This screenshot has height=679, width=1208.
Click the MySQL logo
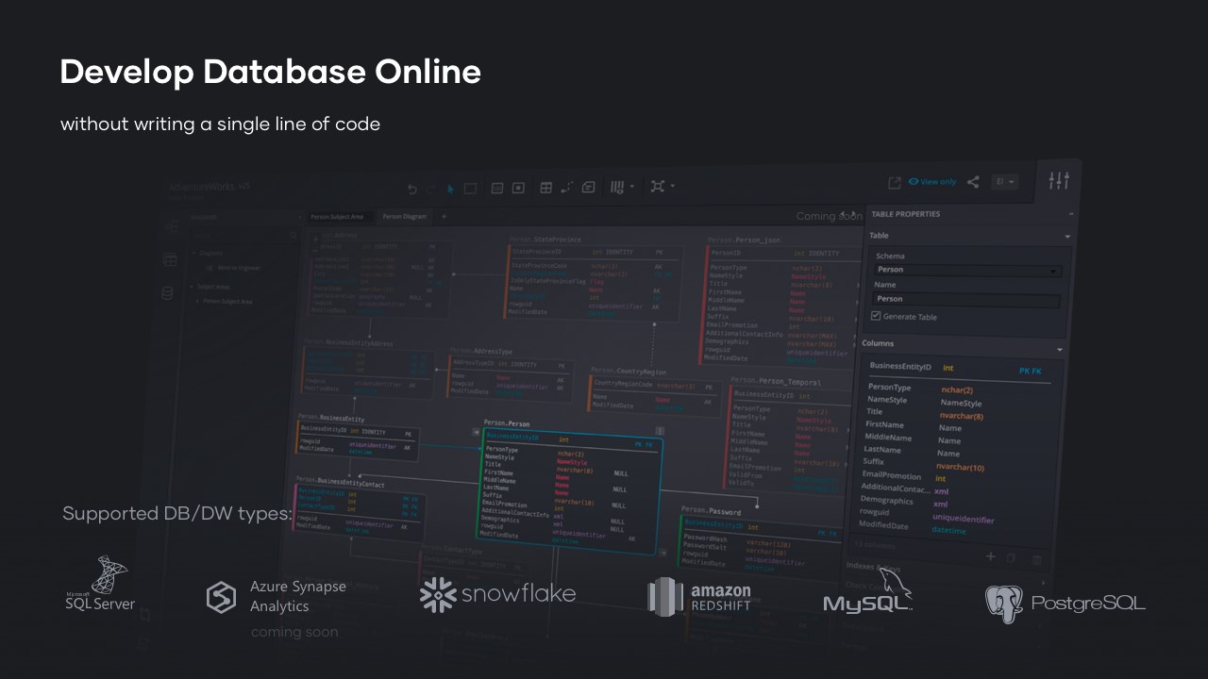click(x=867, y=590)
